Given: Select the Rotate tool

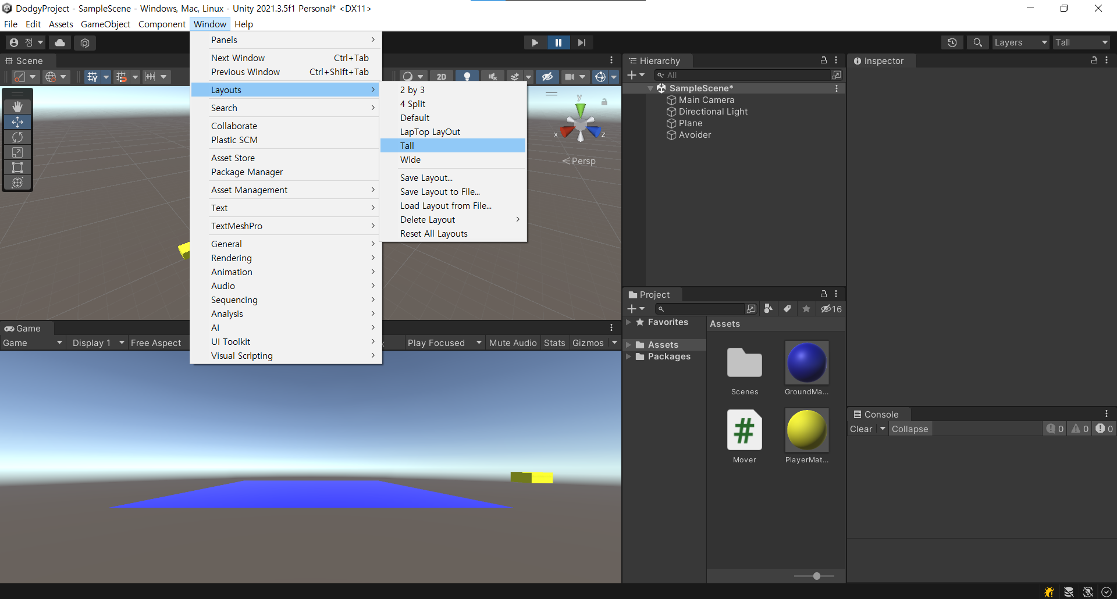Looking at the screenshot, I should point(17,137).
